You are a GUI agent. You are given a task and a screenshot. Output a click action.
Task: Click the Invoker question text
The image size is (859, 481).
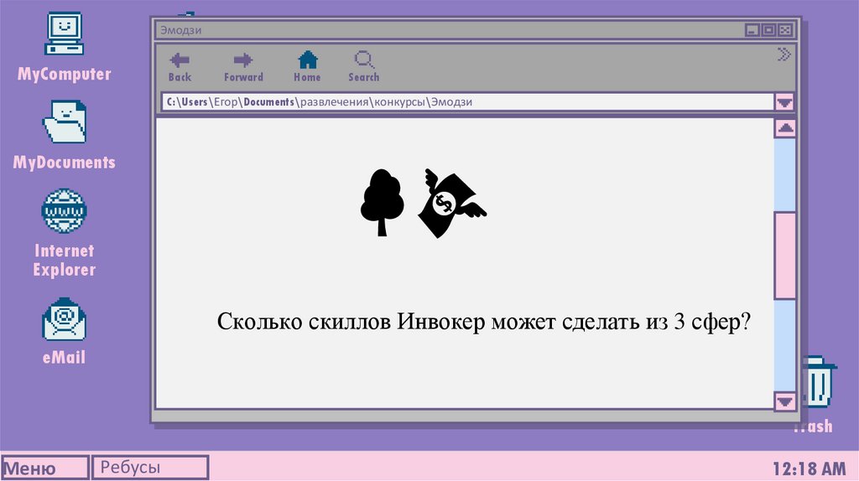(x=484, y=321)
